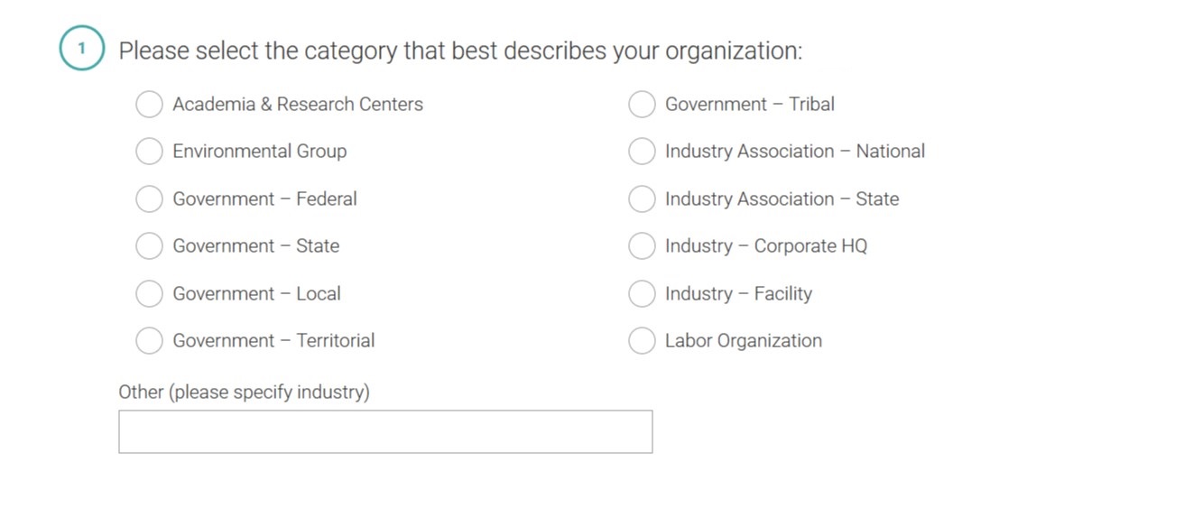Select the Government – Local radio button
The image size is (1184, 517).
[149, 294]
